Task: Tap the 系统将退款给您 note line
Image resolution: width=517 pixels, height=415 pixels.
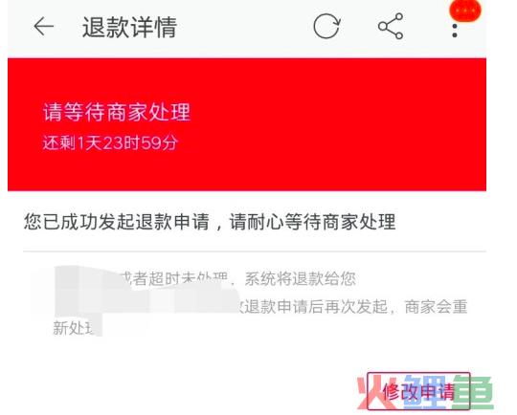Action: point(301,279)
